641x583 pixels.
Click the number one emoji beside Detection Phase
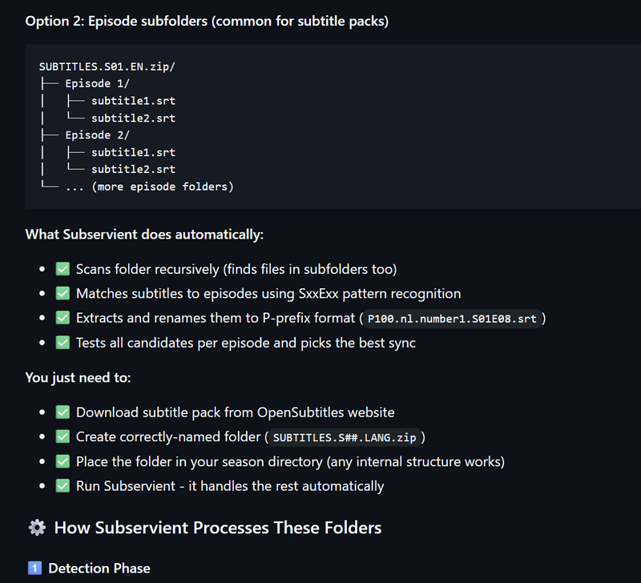pos(34,569)
